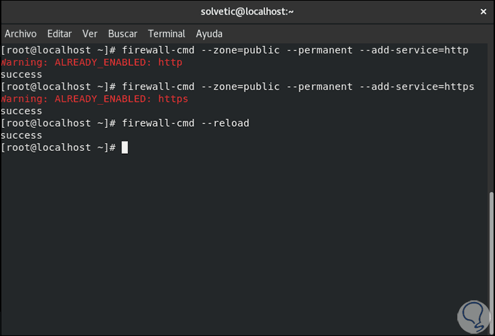The width and height of the screenshot is (495, 336).
Task: Click the blinking cursor block at the prompt
Action: 125,148
